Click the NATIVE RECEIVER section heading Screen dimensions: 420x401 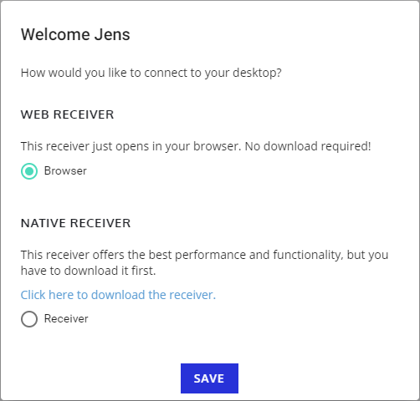pyautogui.click(x=75, y=223)
